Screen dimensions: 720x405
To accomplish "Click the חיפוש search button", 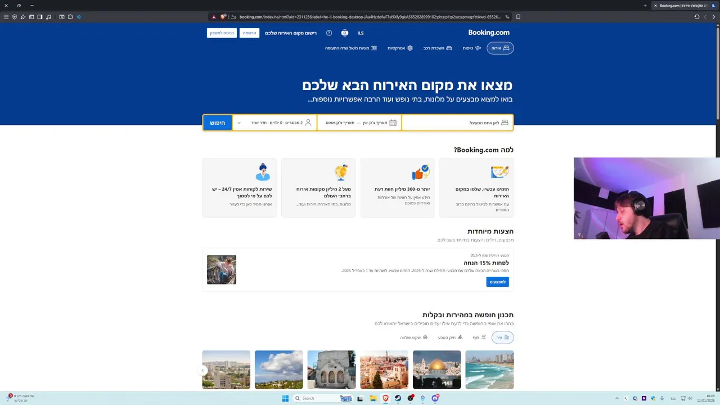I will 218,123.
